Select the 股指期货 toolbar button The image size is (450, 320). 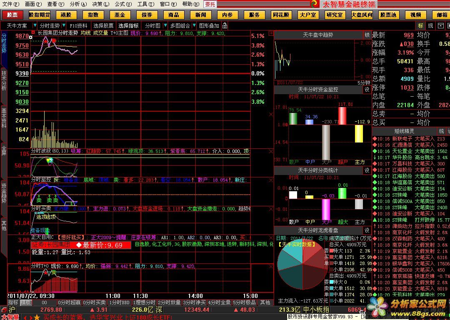click(x=39, y=15)
